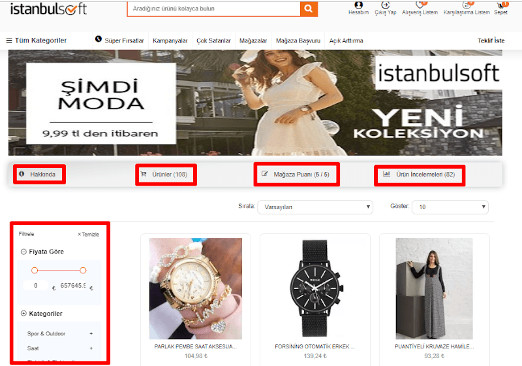Click the info icon beside Hakkında
Image resolution: width=522 pixels, height=366 pixels.
(22, 174)
